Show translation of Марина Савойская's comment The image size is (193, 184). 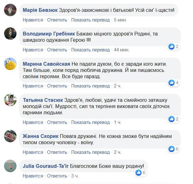coord(91,86)
